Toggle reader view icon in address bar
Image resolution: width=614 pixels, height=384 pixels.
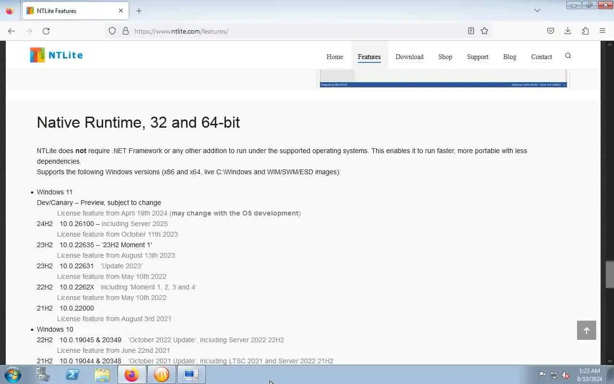pos(471,31)
